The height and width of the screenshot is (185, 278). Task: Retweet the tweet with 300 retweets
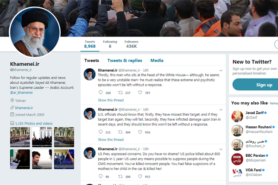[x=120, y=176]
